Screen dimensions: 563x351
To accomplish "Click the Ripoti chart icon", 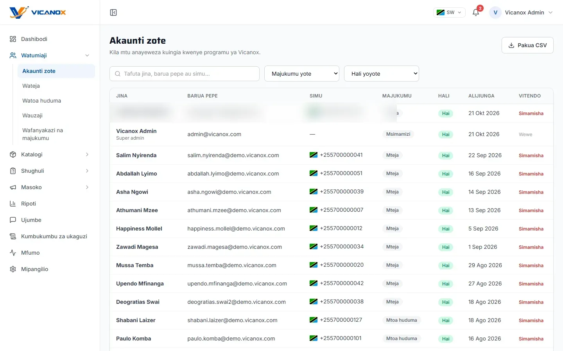I will (x=13, y=204).
